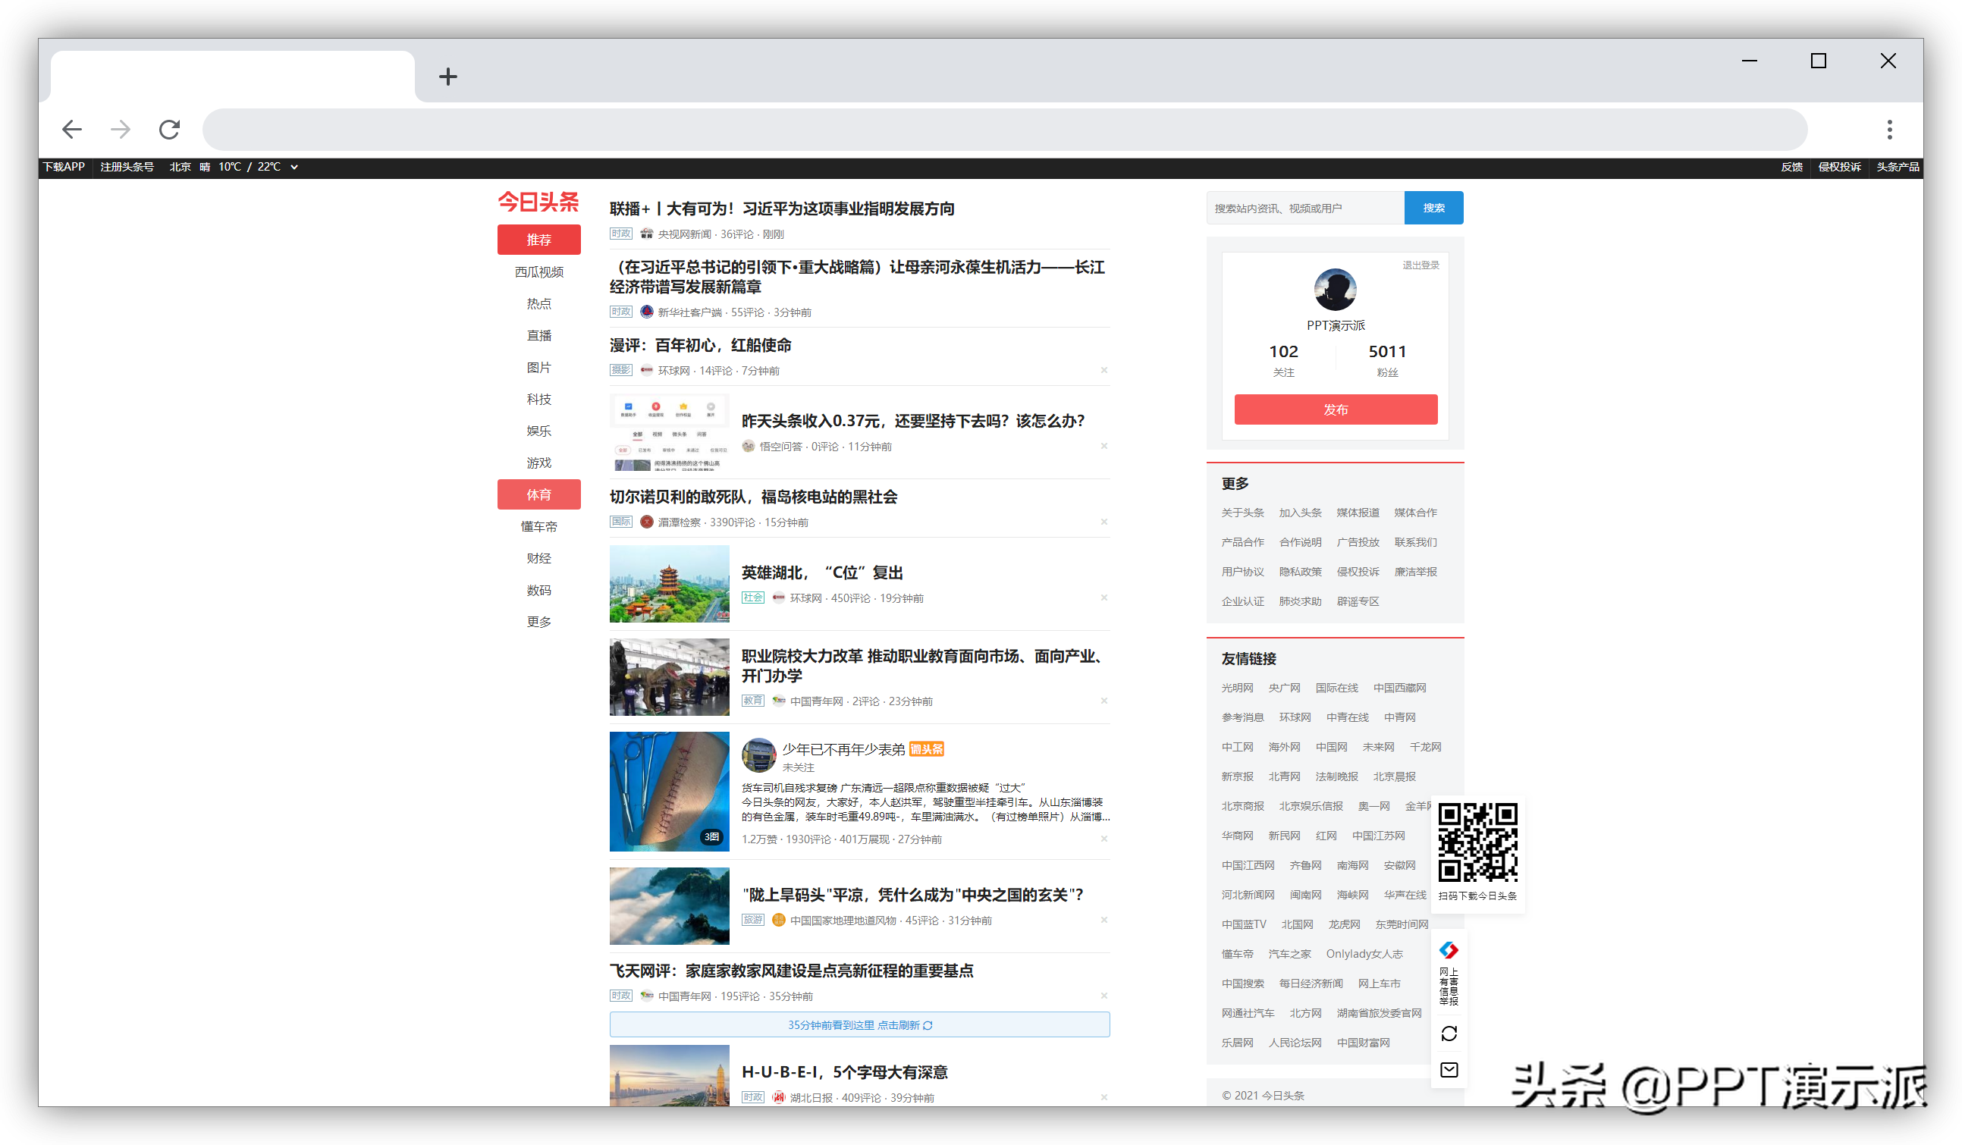Open headline 联播+丨大有可为
This screenshot has height=1145, width=1962.
point(782,209)
